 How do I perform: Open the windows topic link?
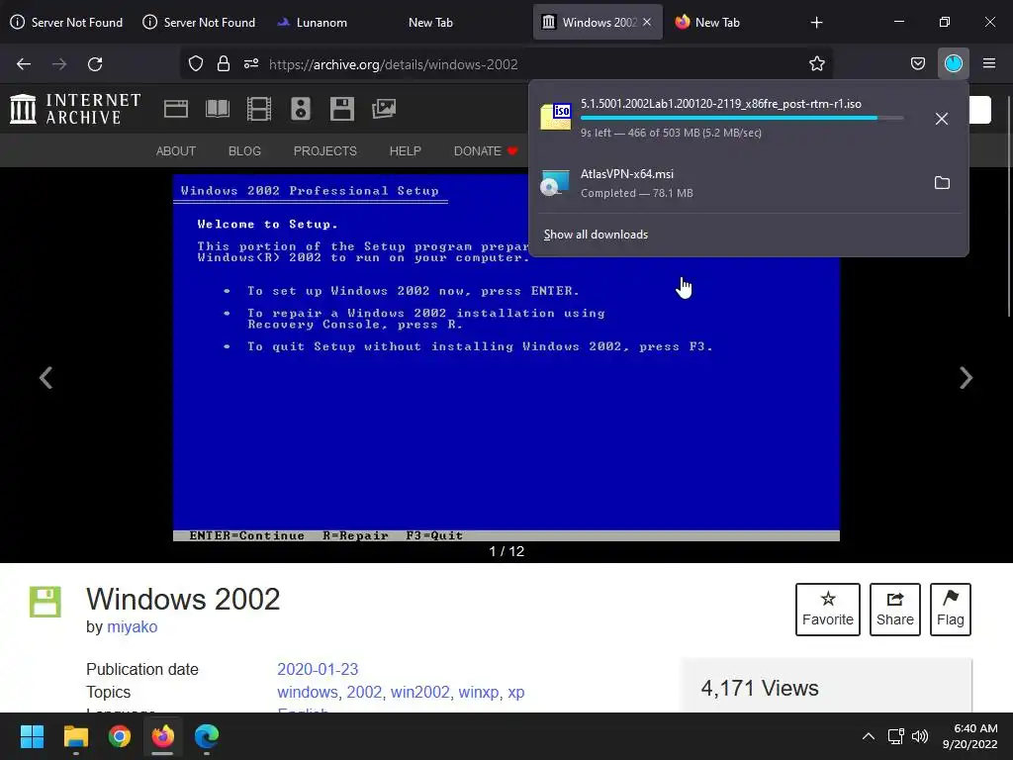click(307, 692)
